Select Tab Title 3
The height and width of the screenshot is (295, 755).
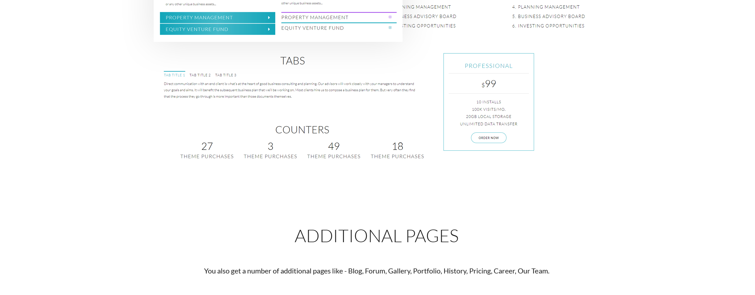[226, 75]
